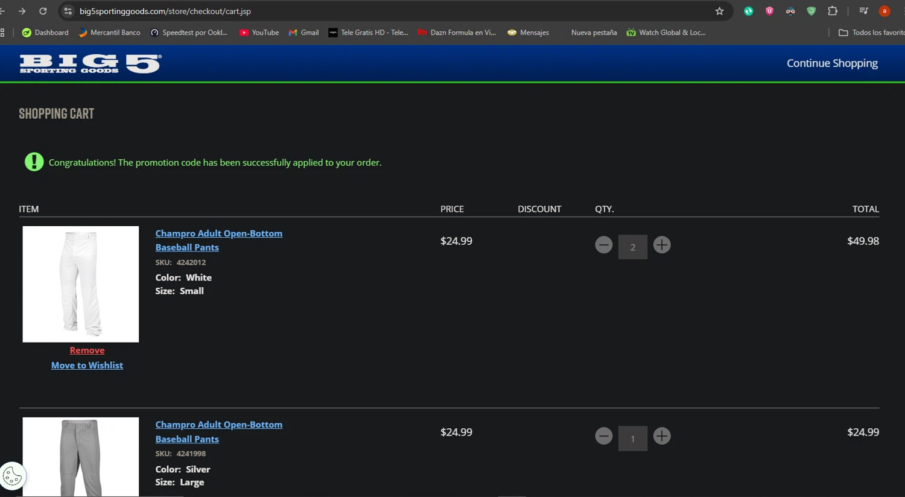
Task: Open YouTube bookmark
Action: [x=259, y=33]
